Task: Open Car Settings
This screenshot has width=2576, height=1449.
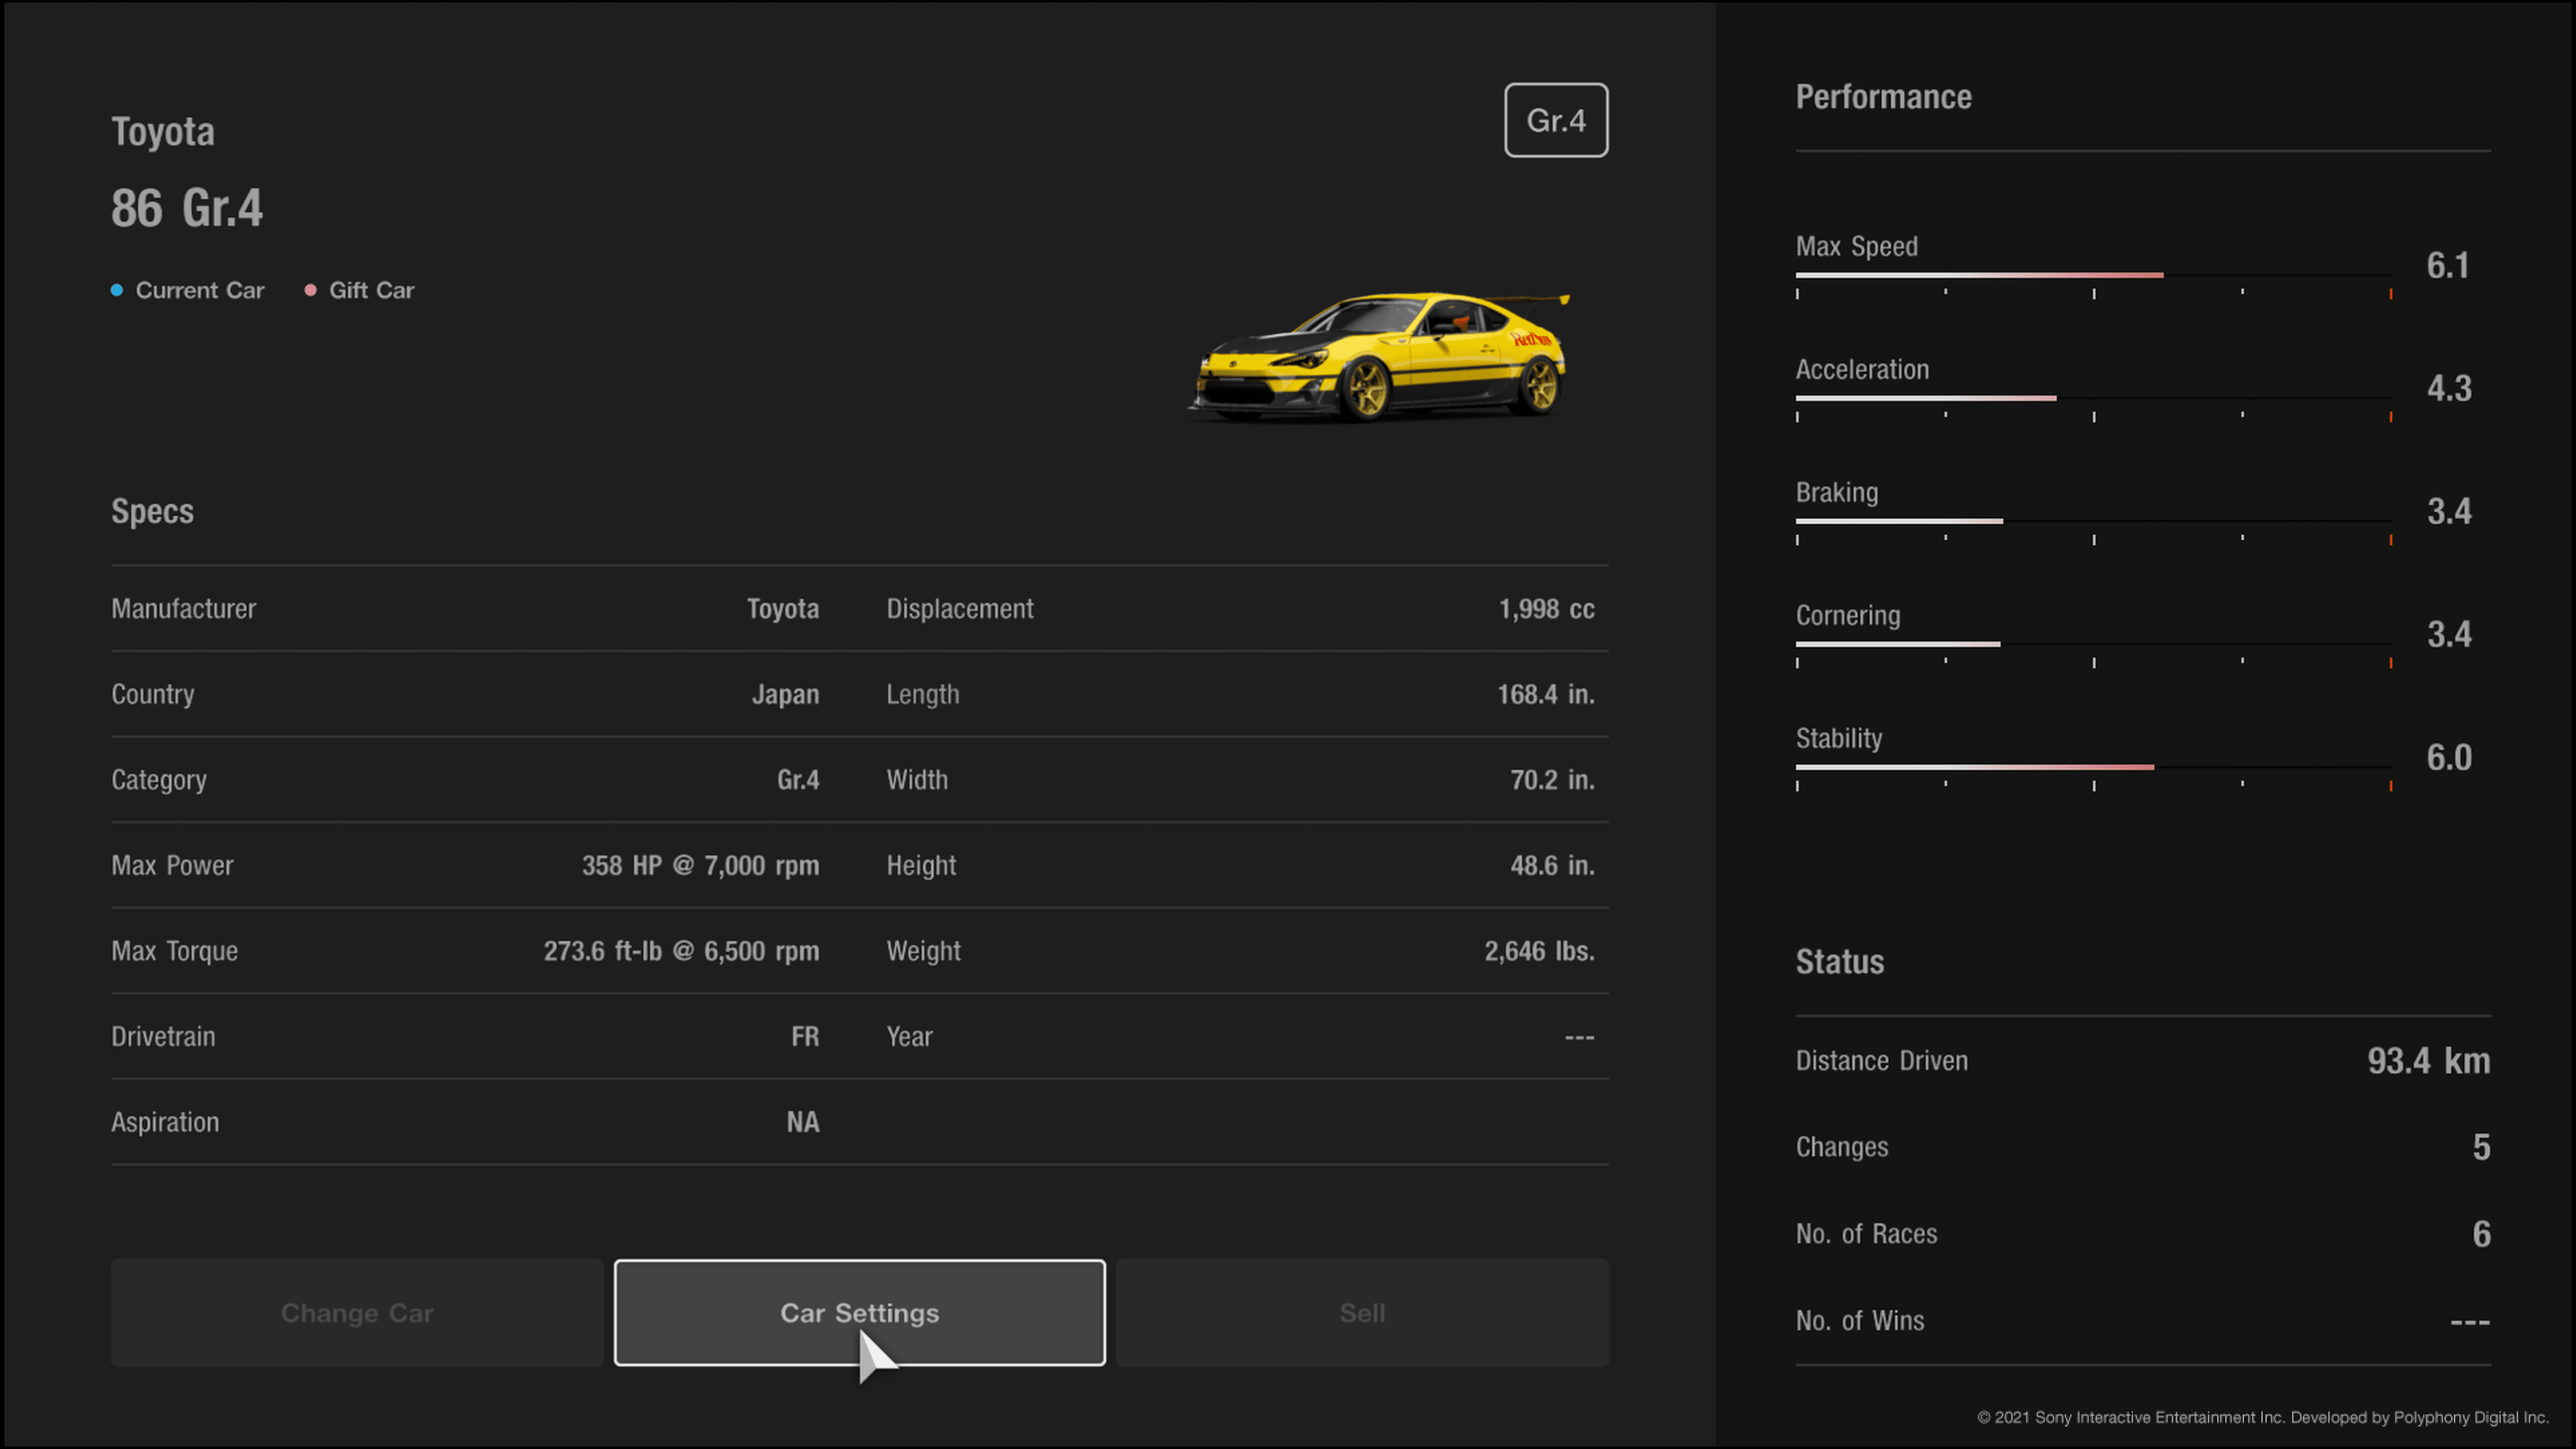Action: [859, 1312]
